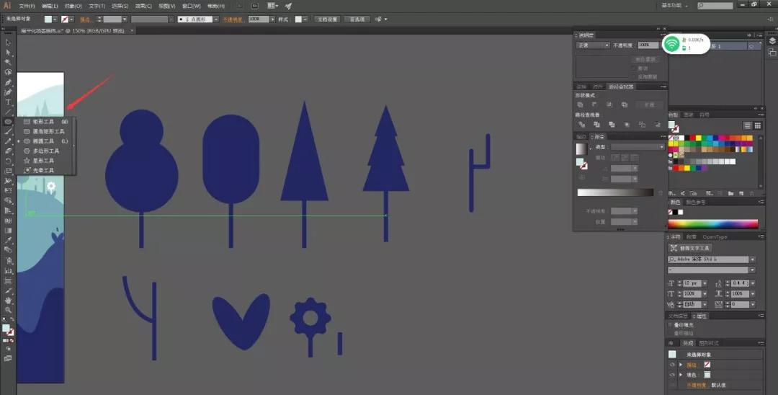This screenshot has width=778, height=395.
Task: Pick the Polygon tool from the flyout
Action: (45, 151)
